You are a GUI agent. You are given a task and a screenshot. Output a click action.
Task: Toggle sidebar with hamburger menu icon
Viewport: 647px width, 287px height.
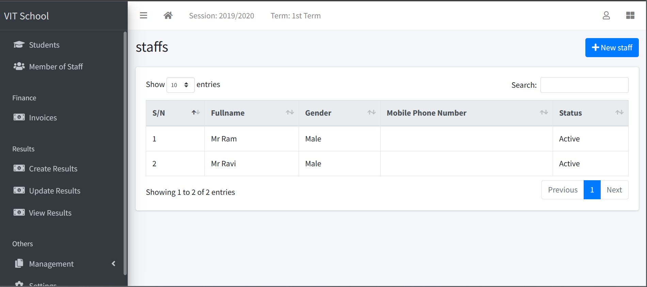pyautogui.click(x=143, y=16)
